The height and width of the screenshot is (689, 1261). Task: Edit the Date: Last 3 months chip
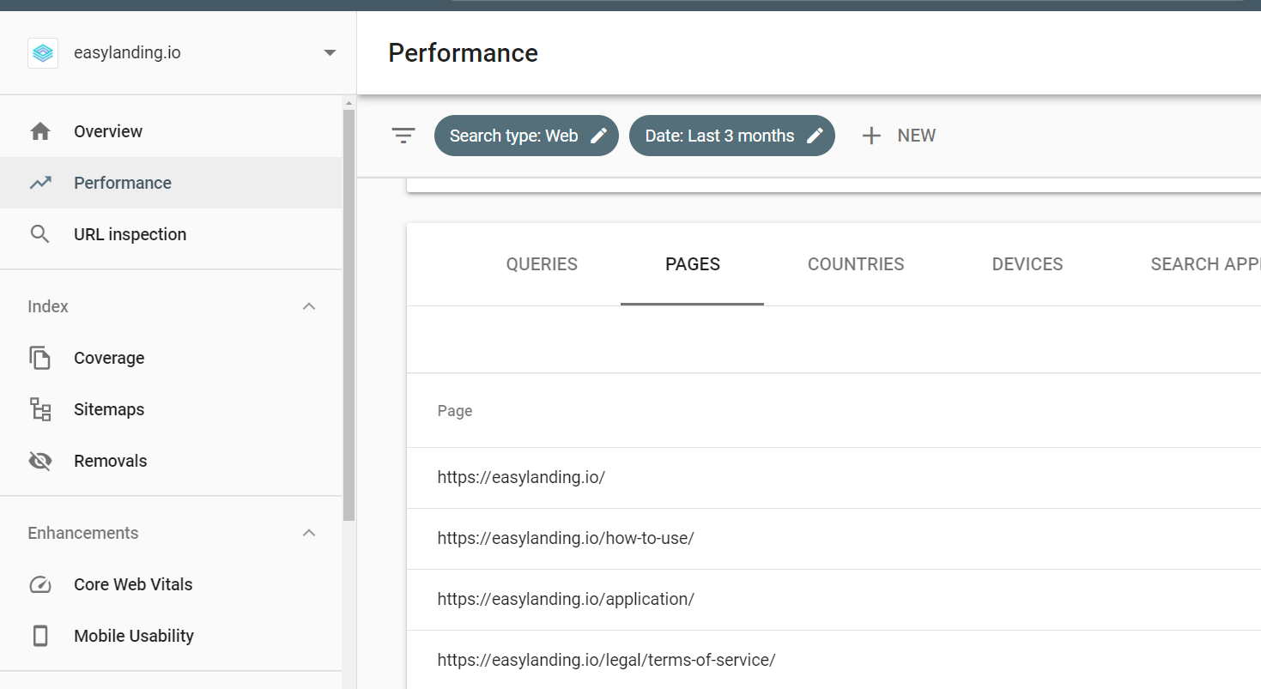tap(732, 136)
